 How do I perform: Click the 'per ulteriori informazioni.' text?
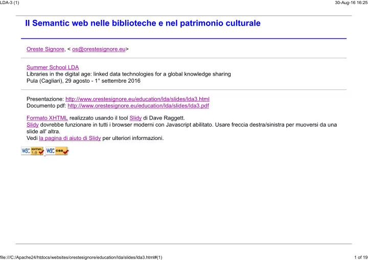(133, 138)
